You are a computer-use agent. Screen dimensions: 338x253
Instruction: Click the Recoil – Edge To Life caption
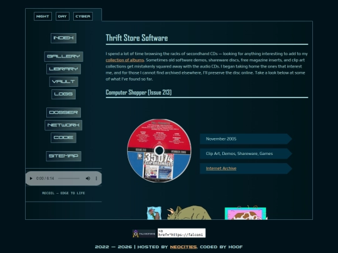[64, 193]
